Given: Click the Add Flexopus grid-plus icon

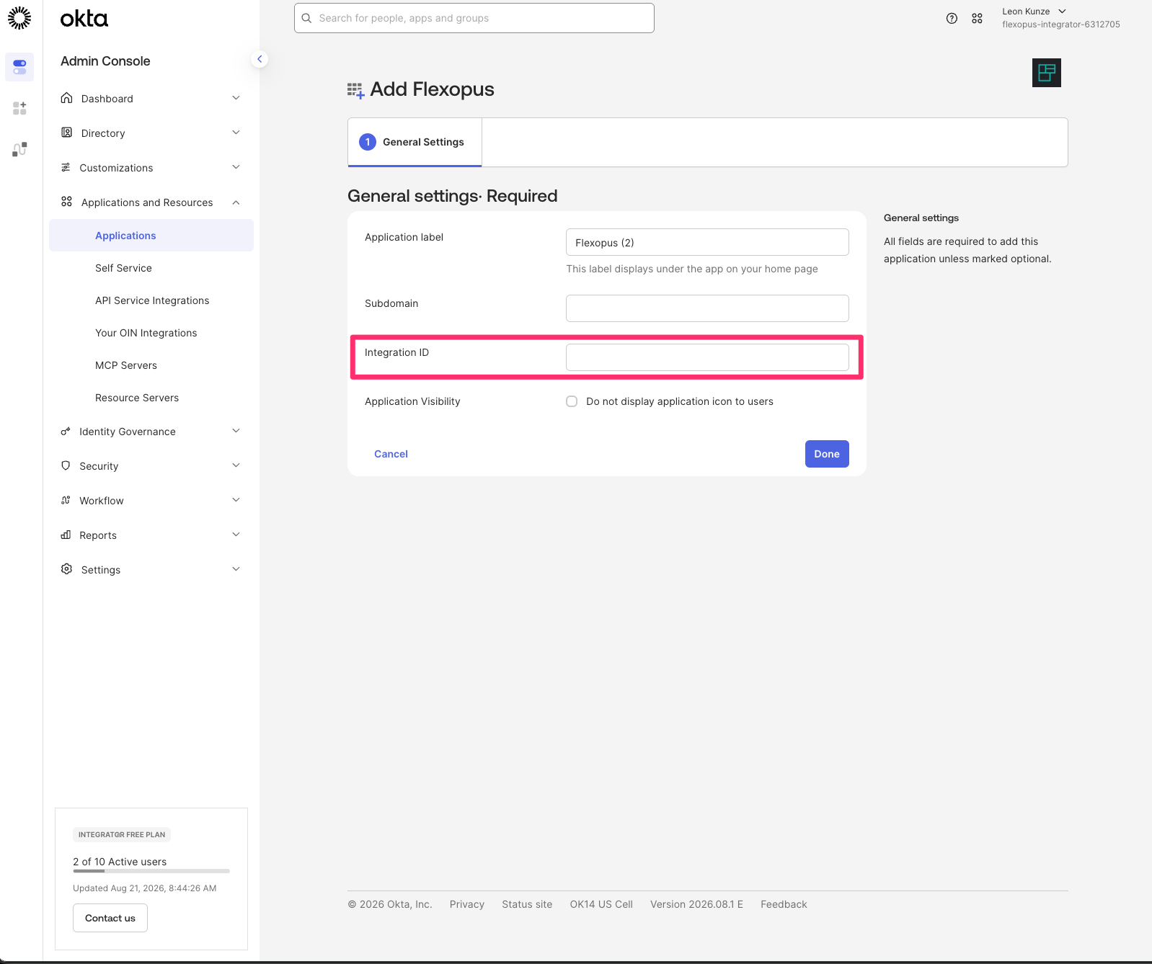Looking at the screenshot, I should [356, 90].
